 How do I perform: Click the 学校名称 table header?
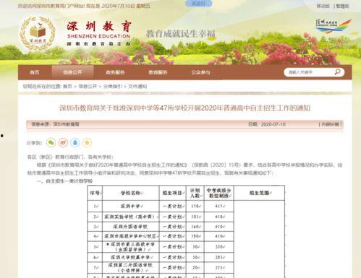(131, 193)
